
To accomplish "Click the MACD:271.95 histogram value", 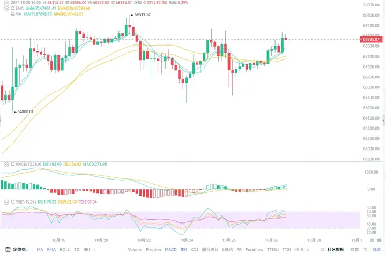I will [x=95, y=164].
